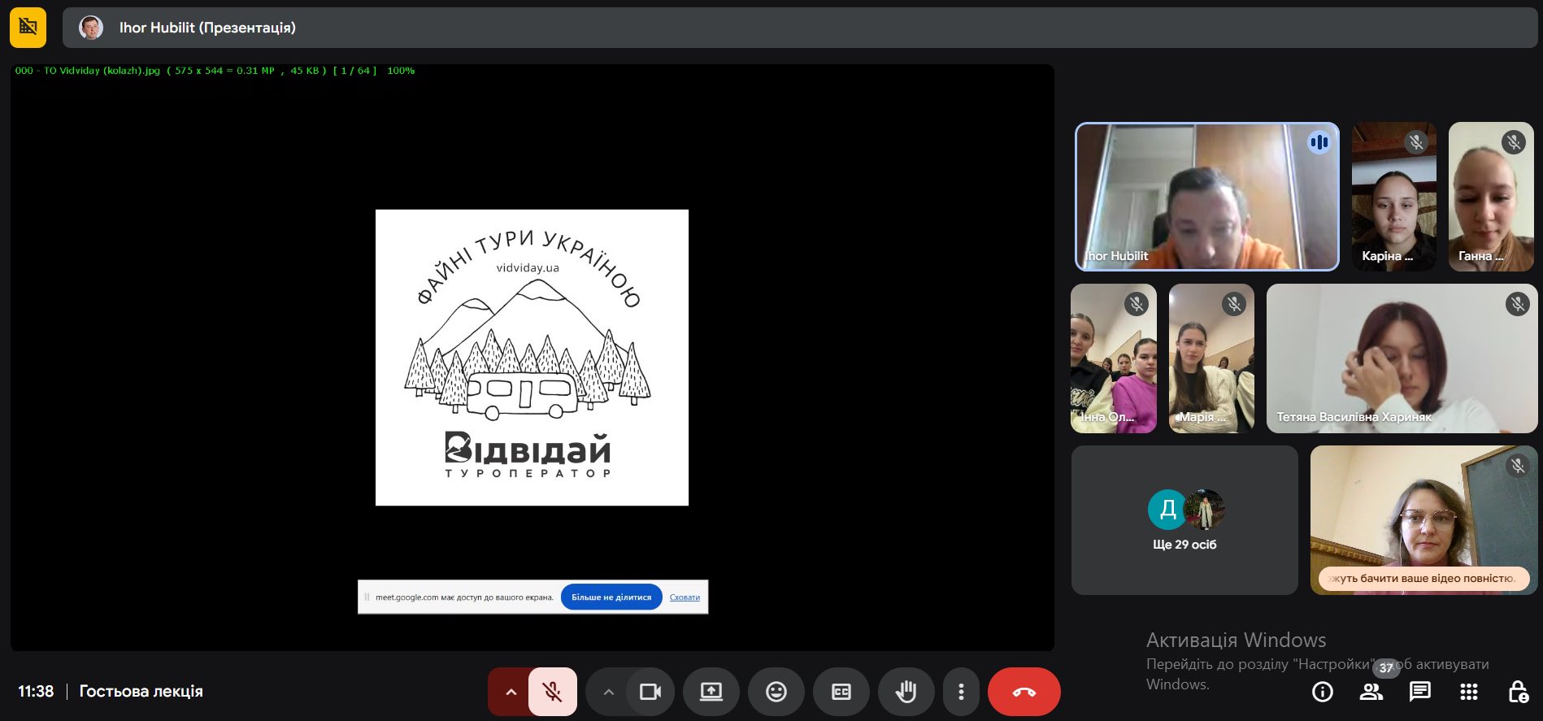The height and width of the screenshot is (721, 1543).
Task: Select Ihor Hubilit video tile
Action: click(x=1207, y=197)
